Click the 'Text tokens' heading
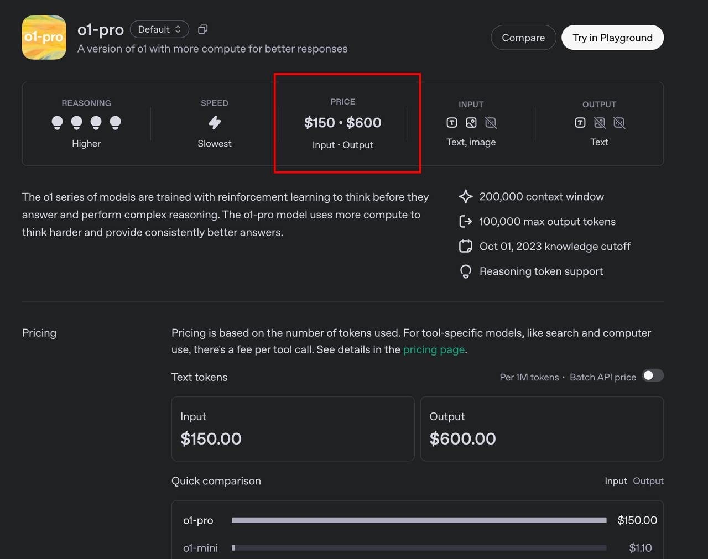The width and height of the screenshot is (708, 559). 200,377
